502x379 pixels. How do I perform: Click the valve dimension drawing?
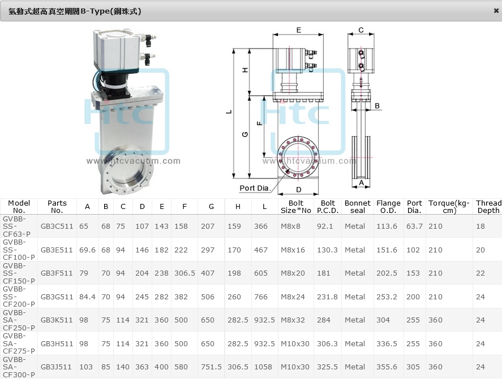[x=304, y=111]
